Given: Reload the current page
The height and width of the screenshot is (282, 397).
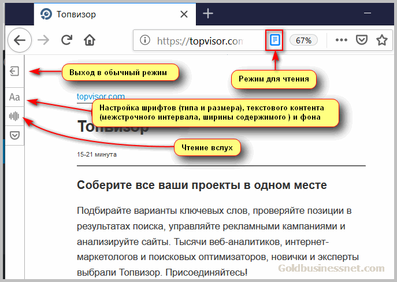Looking at the screenshot, I should click(66, 40).
